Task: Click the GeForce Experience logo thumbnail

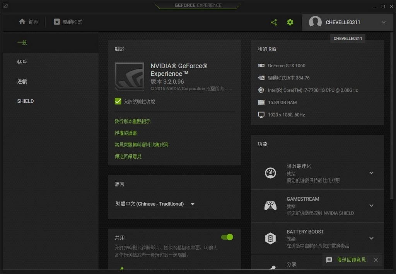Action: coord(129,77)
